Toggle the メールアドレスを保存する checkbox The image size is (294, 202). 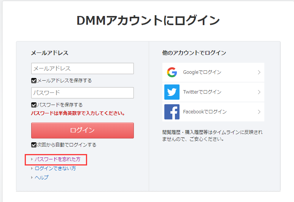(x=34, y=81)
